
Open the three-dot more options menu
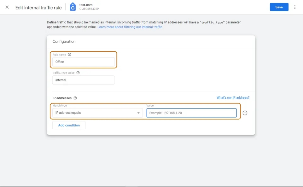pos(295,7)
